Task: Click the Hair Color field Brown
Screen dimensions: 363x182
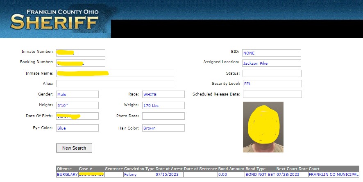Action: point(163,128)
